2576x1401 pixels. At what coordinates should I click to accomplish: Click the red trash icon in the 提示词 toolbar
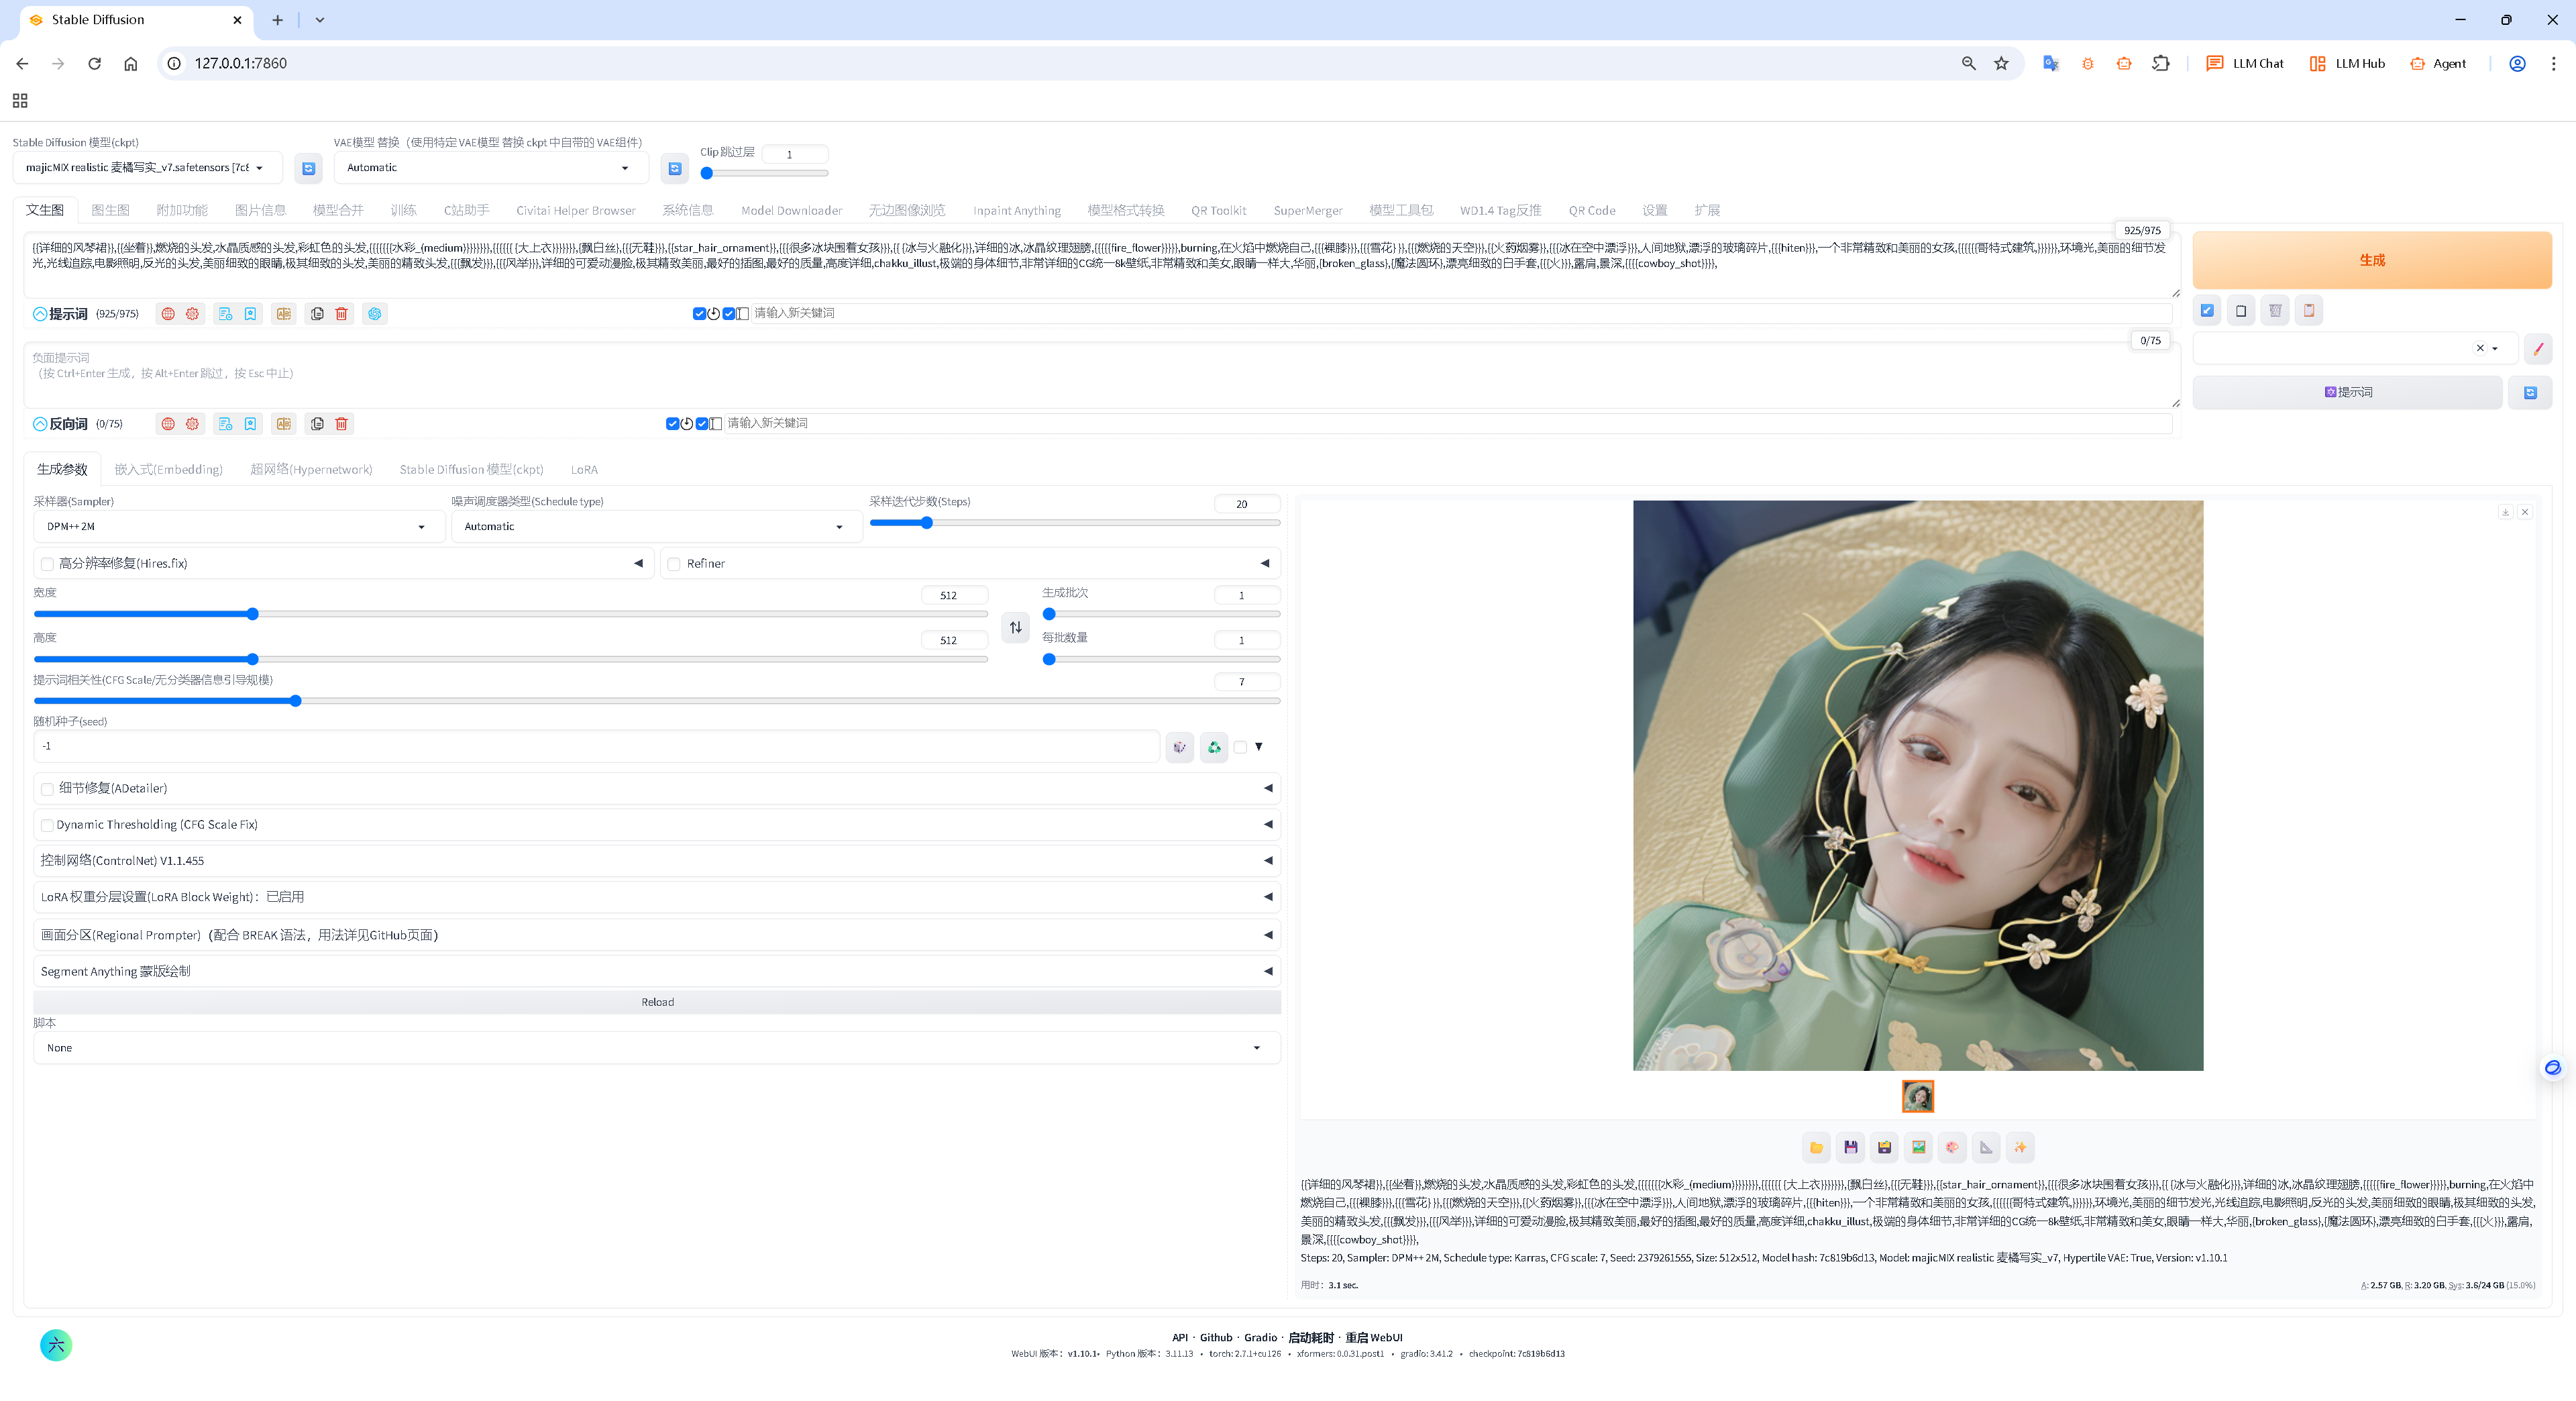pos(341,314)
